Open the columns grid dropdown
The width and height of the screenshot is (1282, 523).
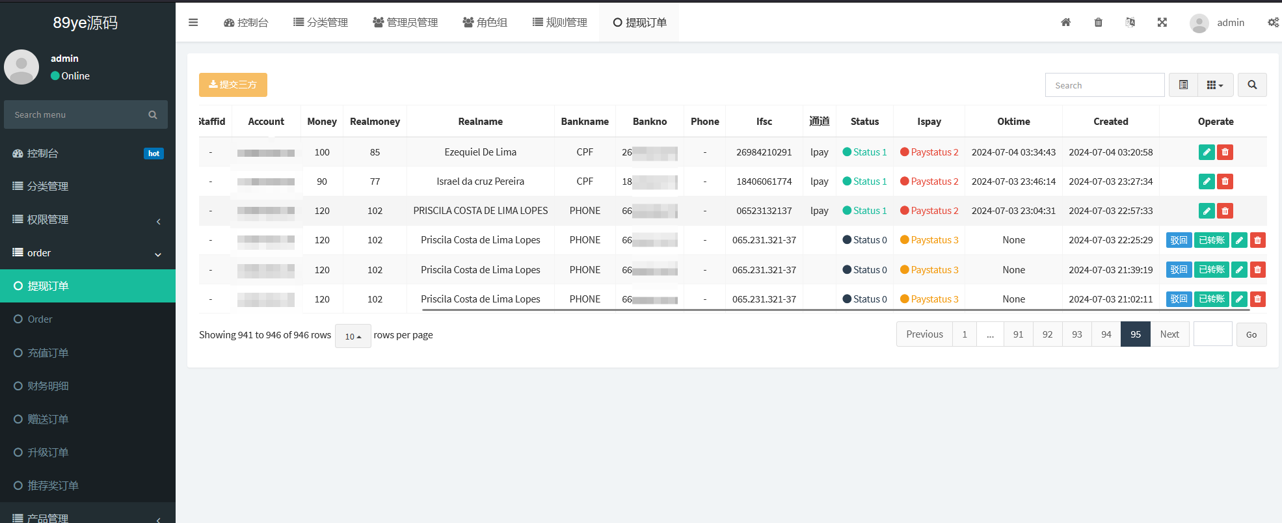1215,85
